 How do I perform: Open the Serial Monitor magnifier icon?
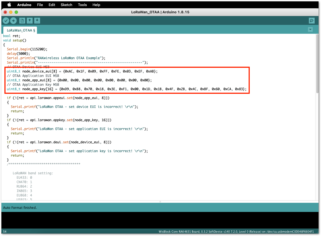pyautogui.click(x=312, y=21)
